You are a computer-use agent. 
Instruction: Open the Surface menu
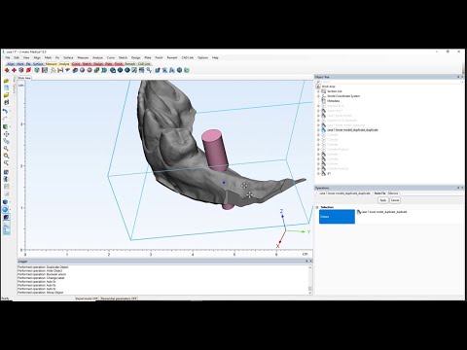pyautogui.click(x=68, y=57)
